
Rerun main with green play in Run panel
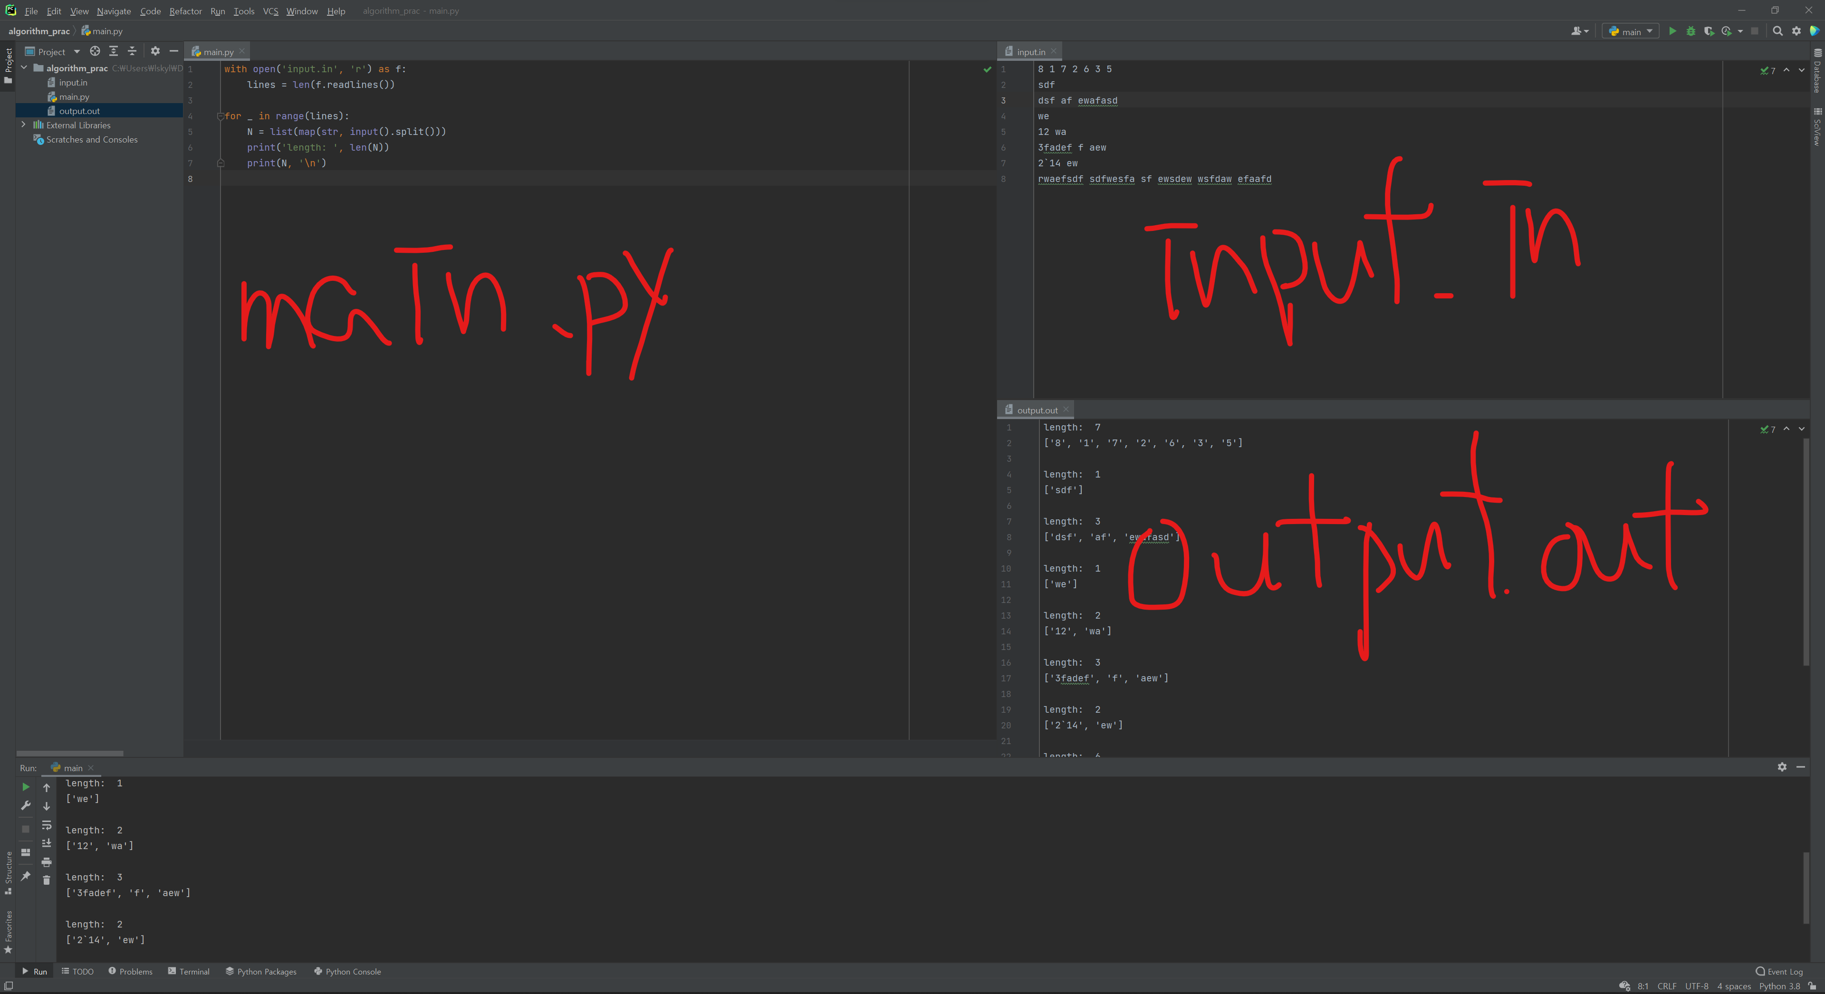[x=26, y=787]
